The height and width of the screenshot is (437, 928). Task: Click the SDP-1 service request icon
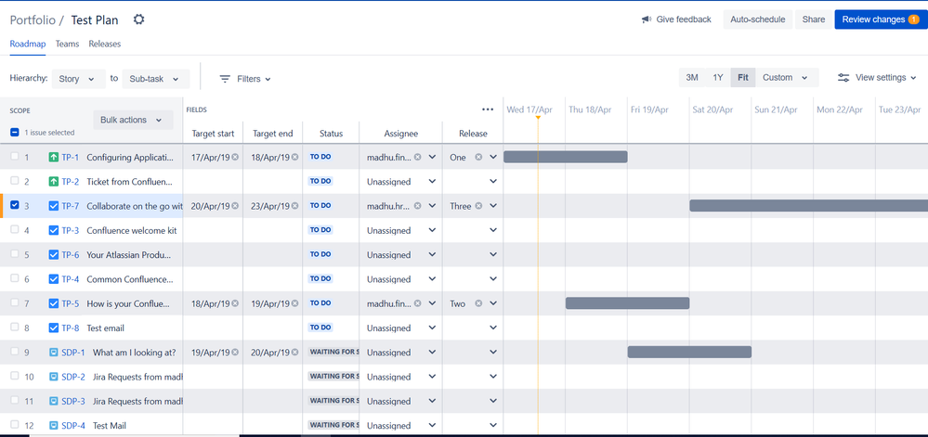point(53,352)
